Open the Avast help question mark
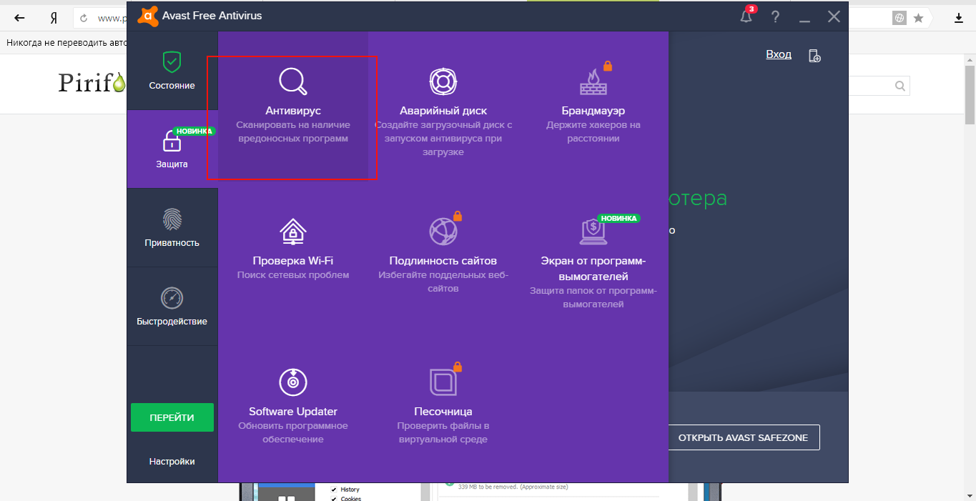 click(776, 16)
